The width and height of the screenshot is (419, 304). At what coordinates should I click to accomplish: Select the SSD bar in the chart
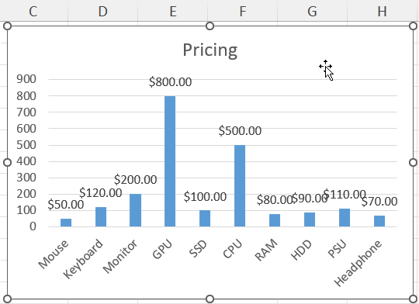(205, 218)
